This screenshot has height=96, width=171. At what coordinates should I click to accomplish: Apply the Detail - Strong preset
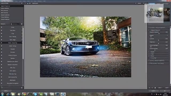13,46
